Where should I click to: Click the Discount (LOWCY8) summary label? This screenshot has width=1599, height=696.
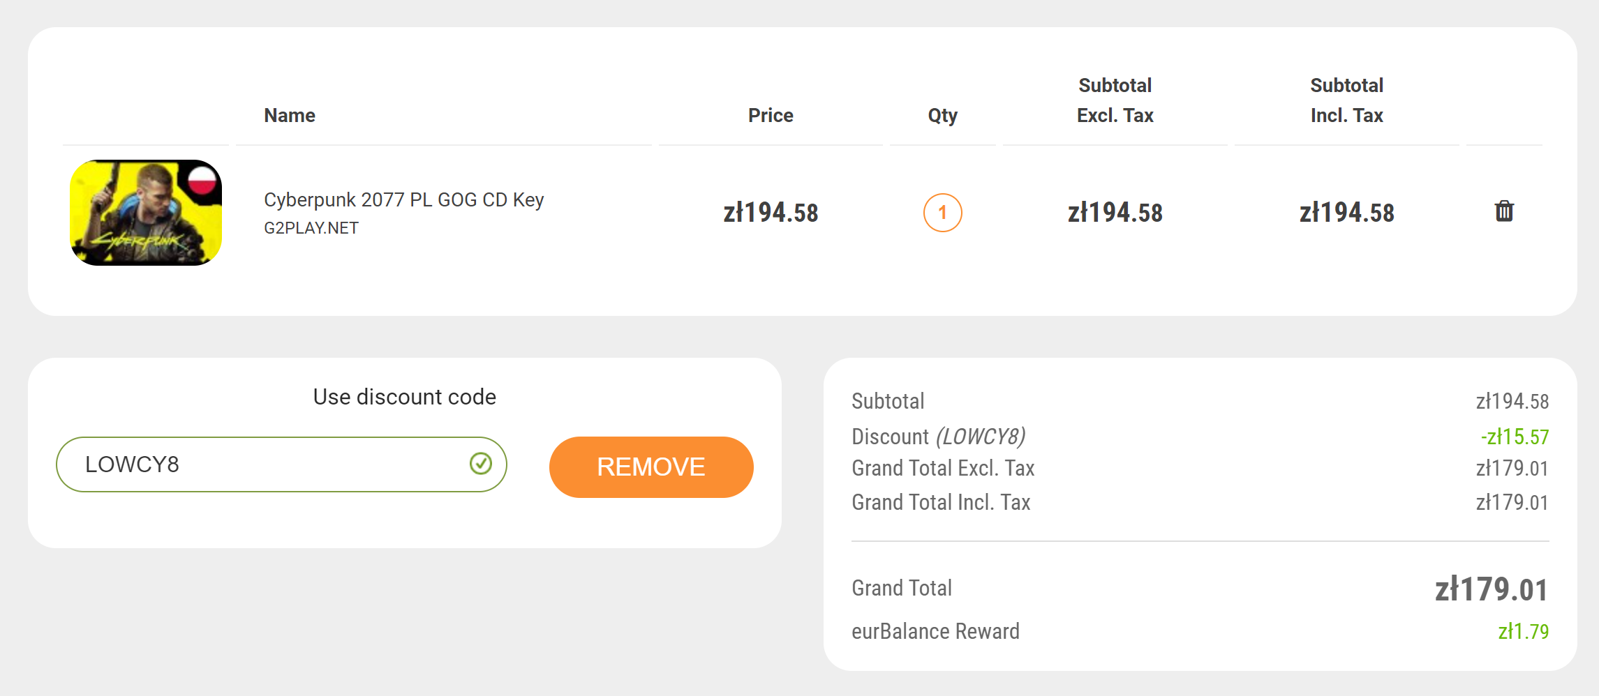[938, 437]
